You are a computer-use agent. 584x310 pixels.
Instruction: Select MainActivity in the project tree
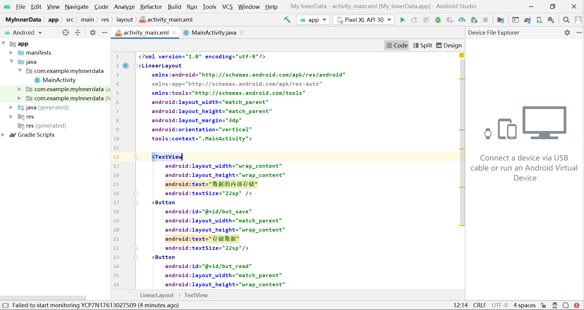tap(59, 80)
